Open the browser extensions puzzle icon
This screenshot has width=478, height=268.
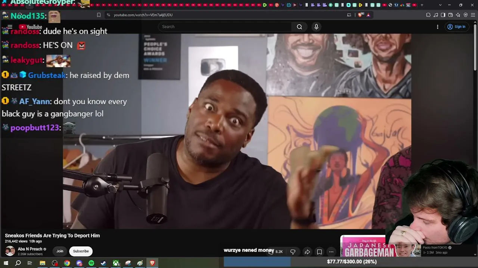(428, 15)
